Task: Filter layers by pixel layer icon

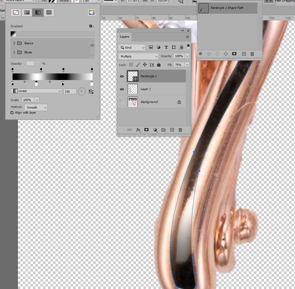Action: tap(151, 47)
